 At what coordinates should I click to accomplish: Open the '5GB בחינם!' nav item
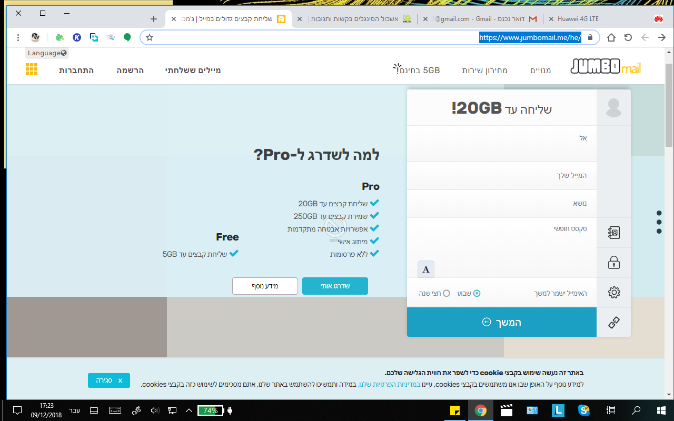coord(417,69)
